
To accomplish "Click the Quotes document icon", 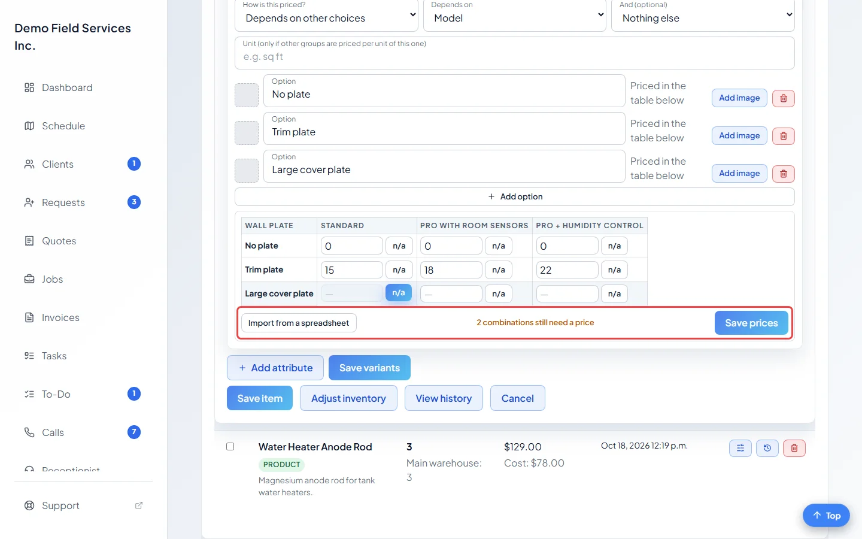I will [29, 241].
